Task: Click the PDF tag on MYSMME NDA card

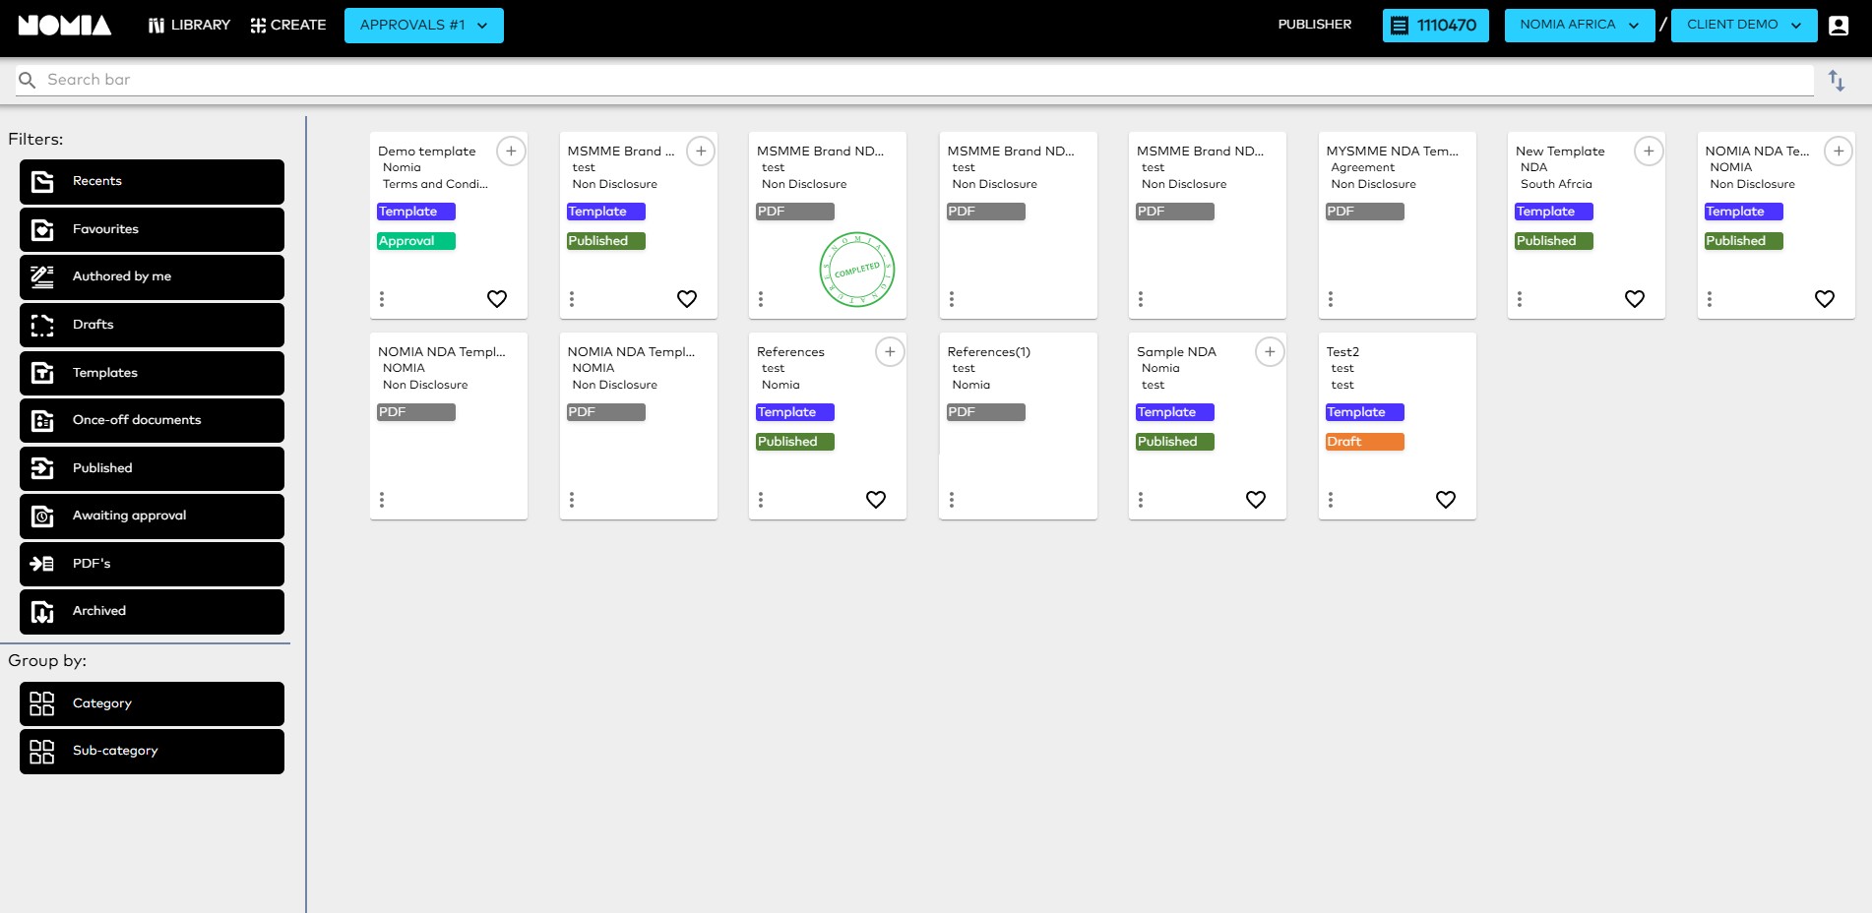Action: click(1364, 212)
